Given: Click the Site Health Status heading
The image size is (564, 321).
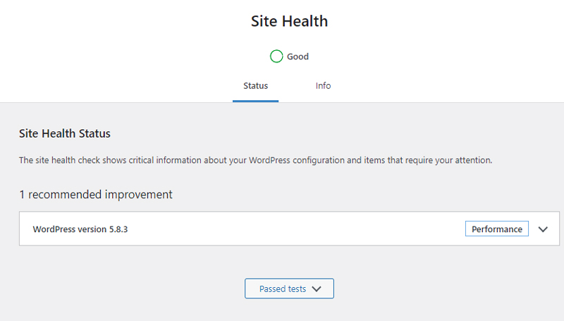Looking at the screenshot, I should point(64,133).
